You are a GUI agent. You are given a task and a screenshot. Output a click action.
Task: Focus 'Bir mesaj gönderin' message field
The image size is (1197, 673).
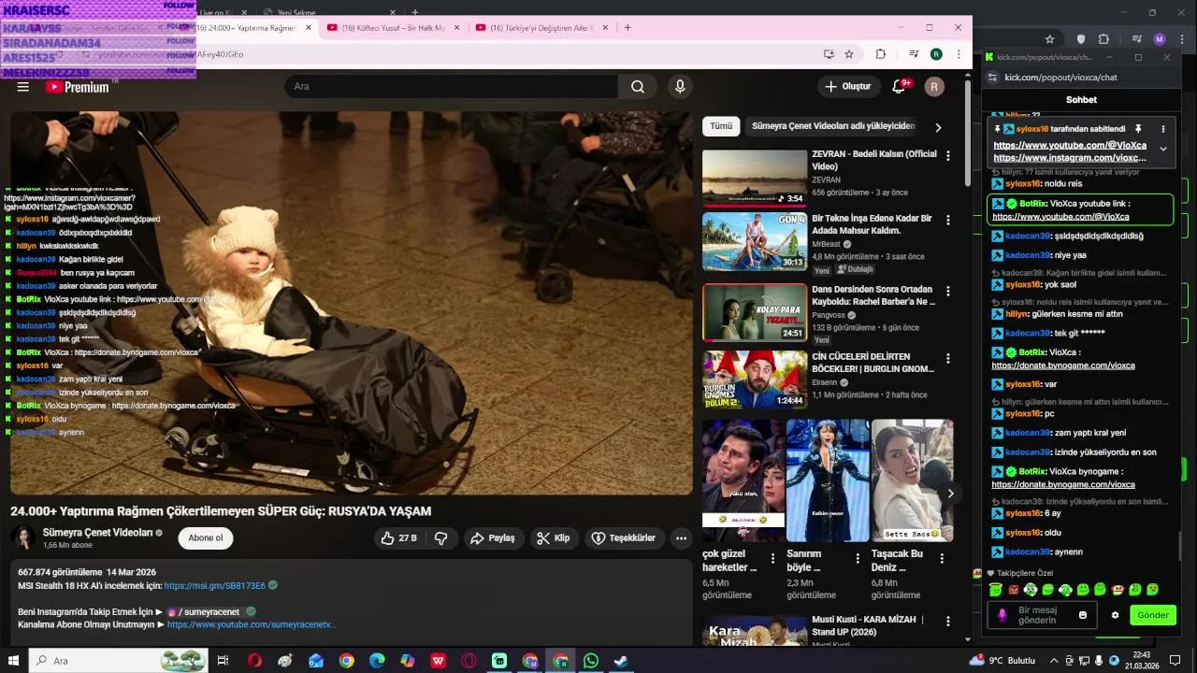(1043, 615)
